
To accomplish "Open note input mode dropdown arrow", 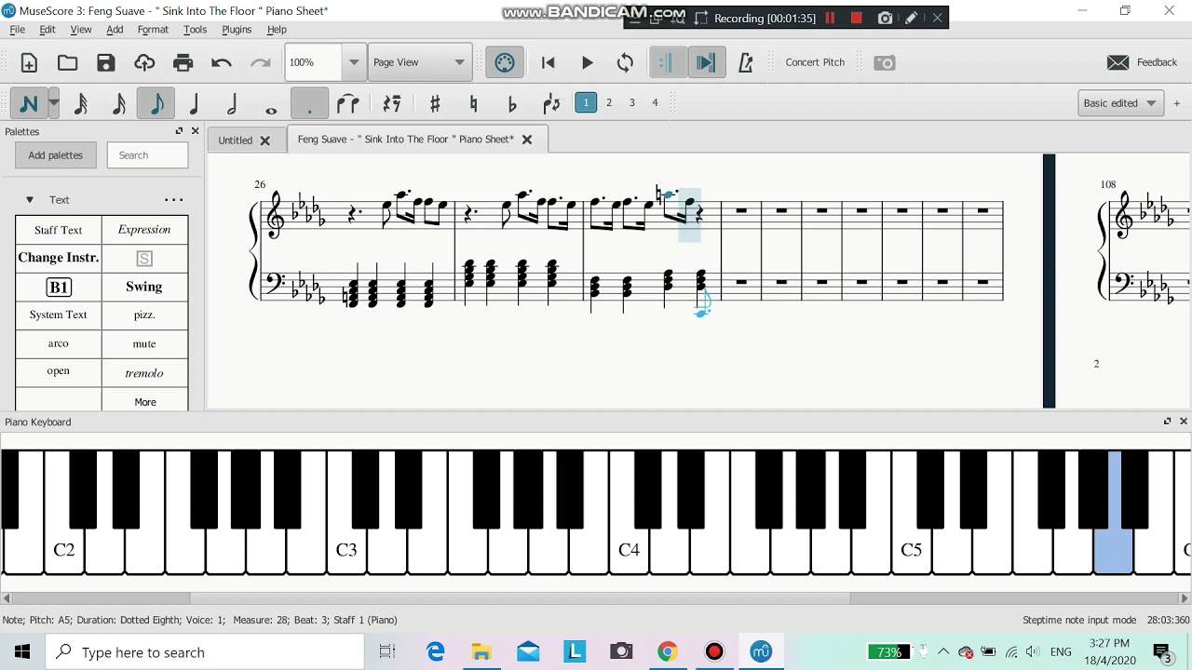I will (54, 103).
